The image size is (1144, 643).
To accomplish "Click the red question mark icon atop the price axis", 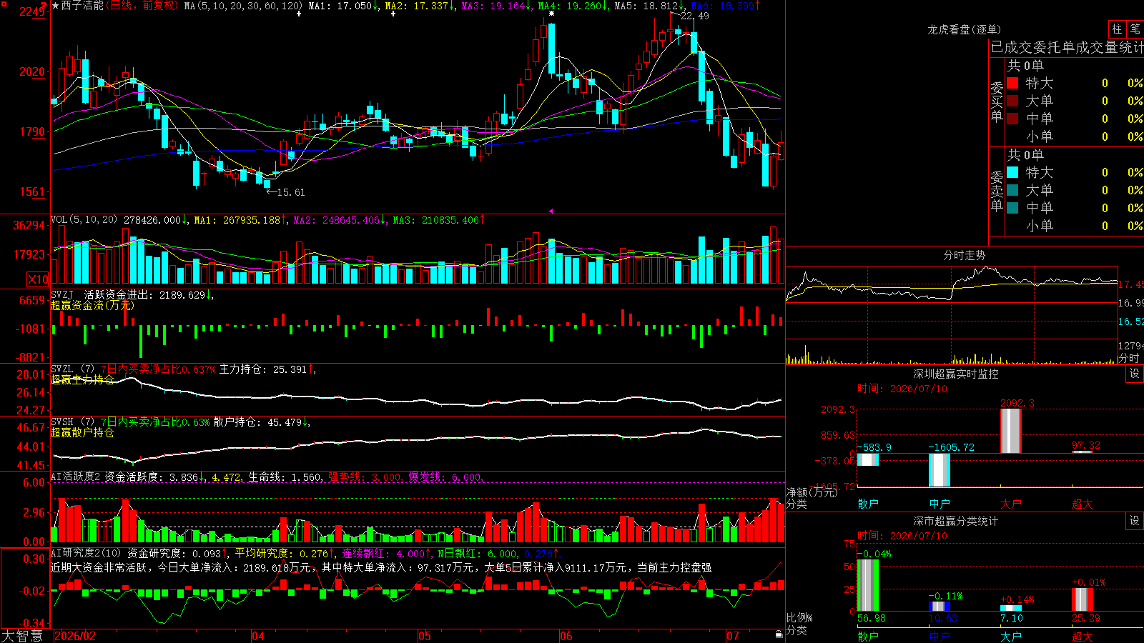I will pos(44,6).
